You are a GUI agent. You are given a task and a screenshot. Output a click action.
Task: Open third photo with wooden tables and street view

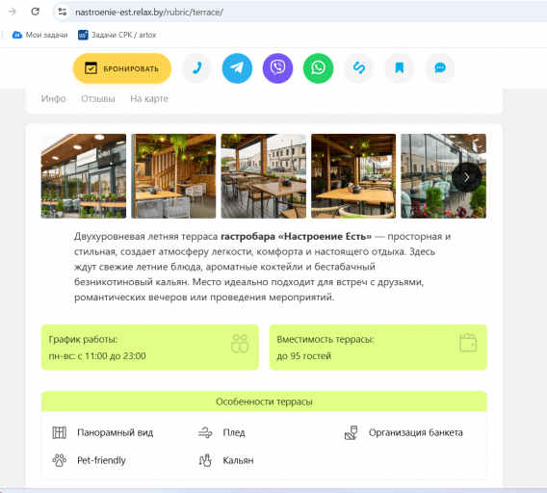[264, 176]
